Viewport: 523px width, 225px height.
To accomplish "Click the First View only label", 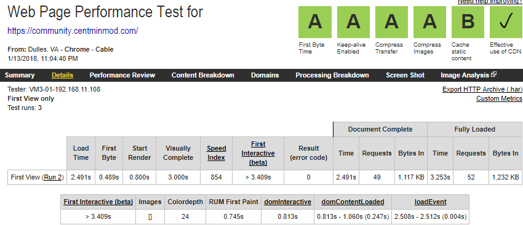I will [31, 98].
